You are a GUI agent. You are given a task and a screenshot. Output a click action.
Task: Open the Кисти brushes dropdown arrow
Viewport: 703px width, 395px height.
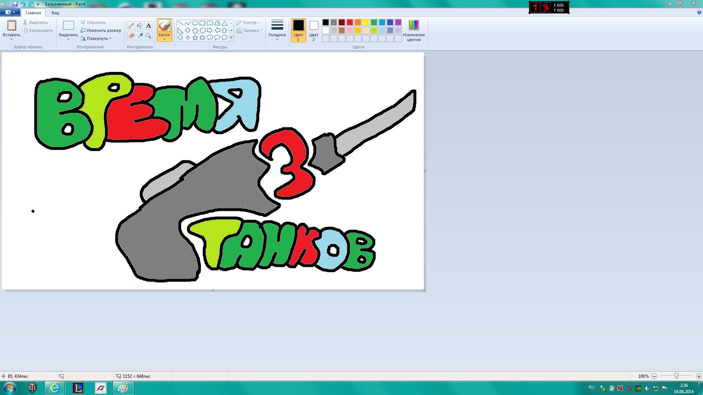coord(164,39)
